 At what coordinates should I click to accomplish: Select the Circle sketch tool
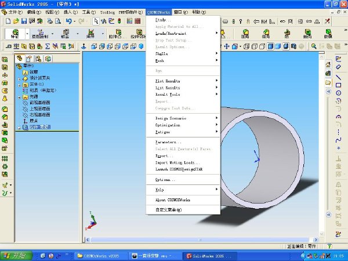point(338,93)
